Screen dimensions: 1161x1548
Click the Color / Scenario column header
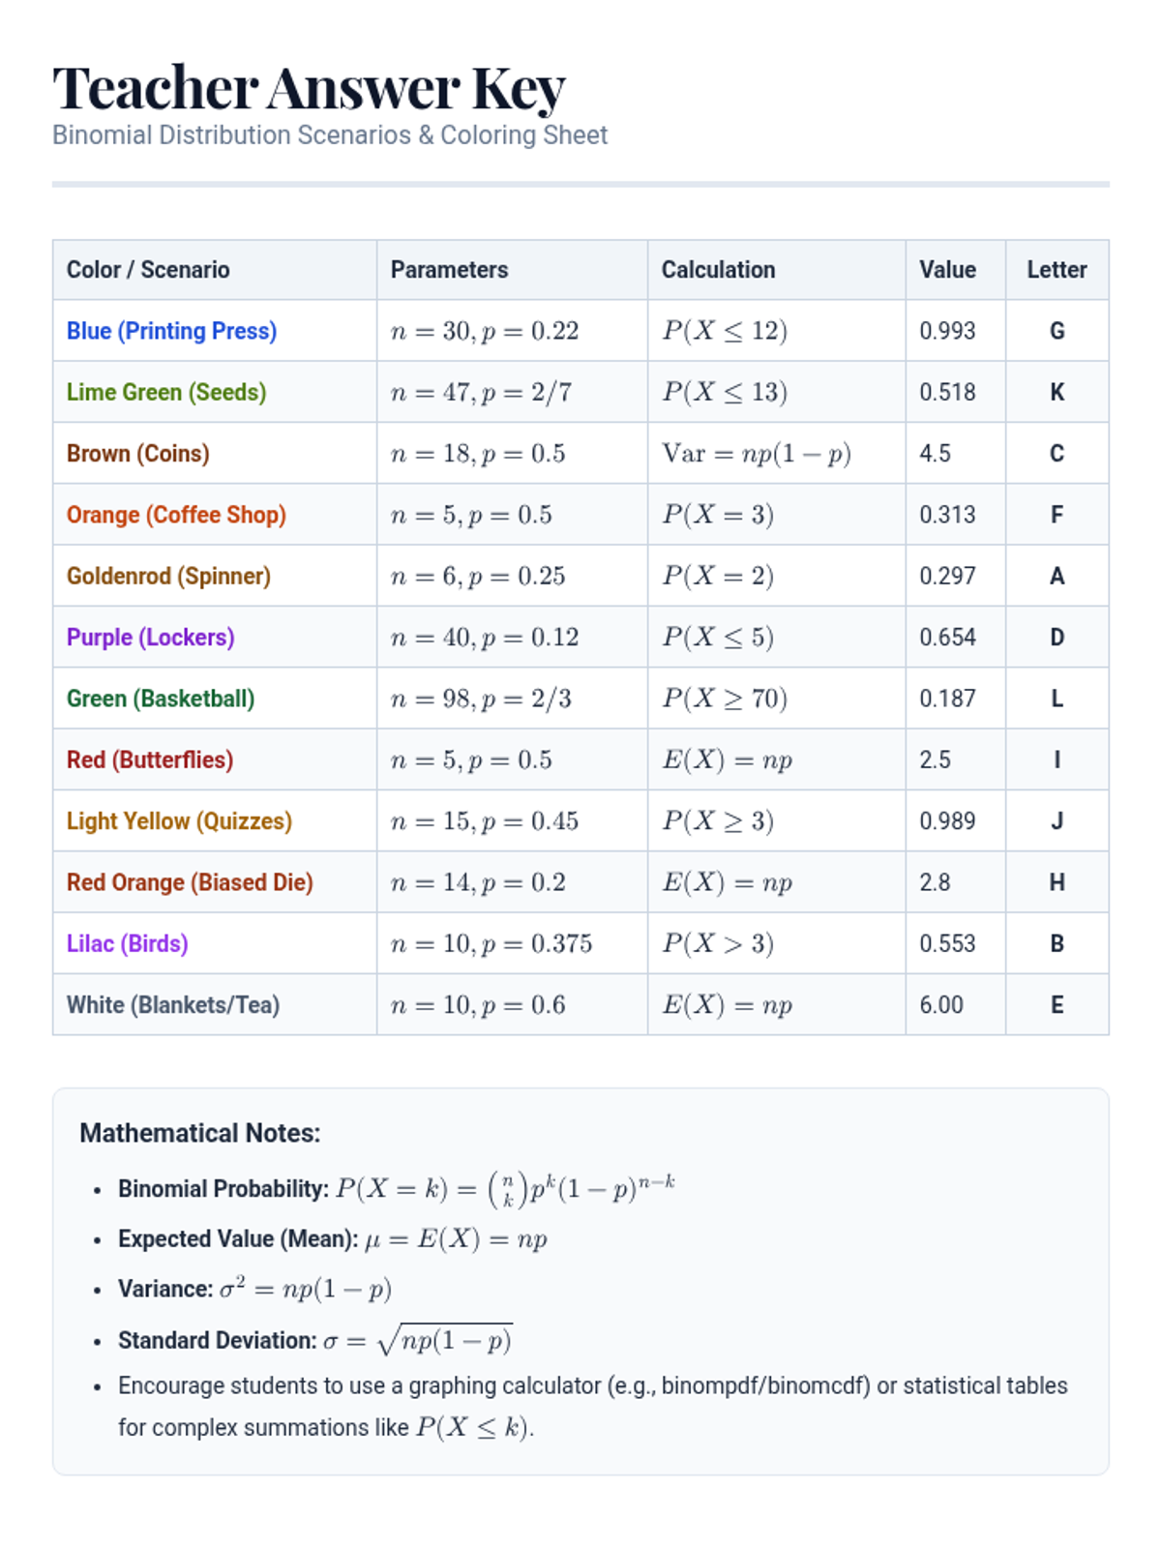[148, 270]
